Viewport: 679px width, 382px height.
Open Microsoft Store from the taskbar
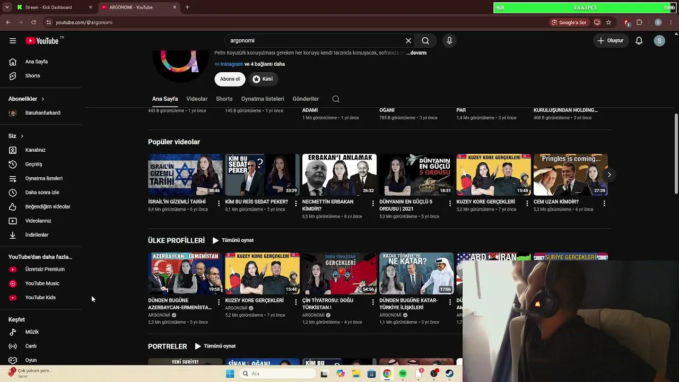[371, 374]
